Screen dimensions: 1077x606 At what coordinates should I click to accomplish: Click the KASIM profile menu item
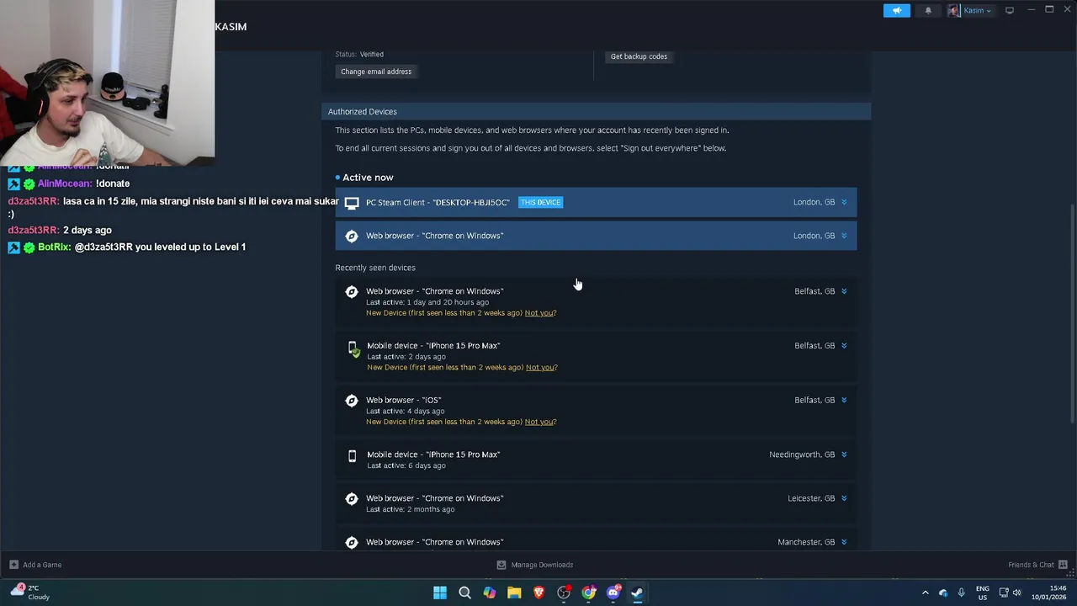tap(231, 27)
